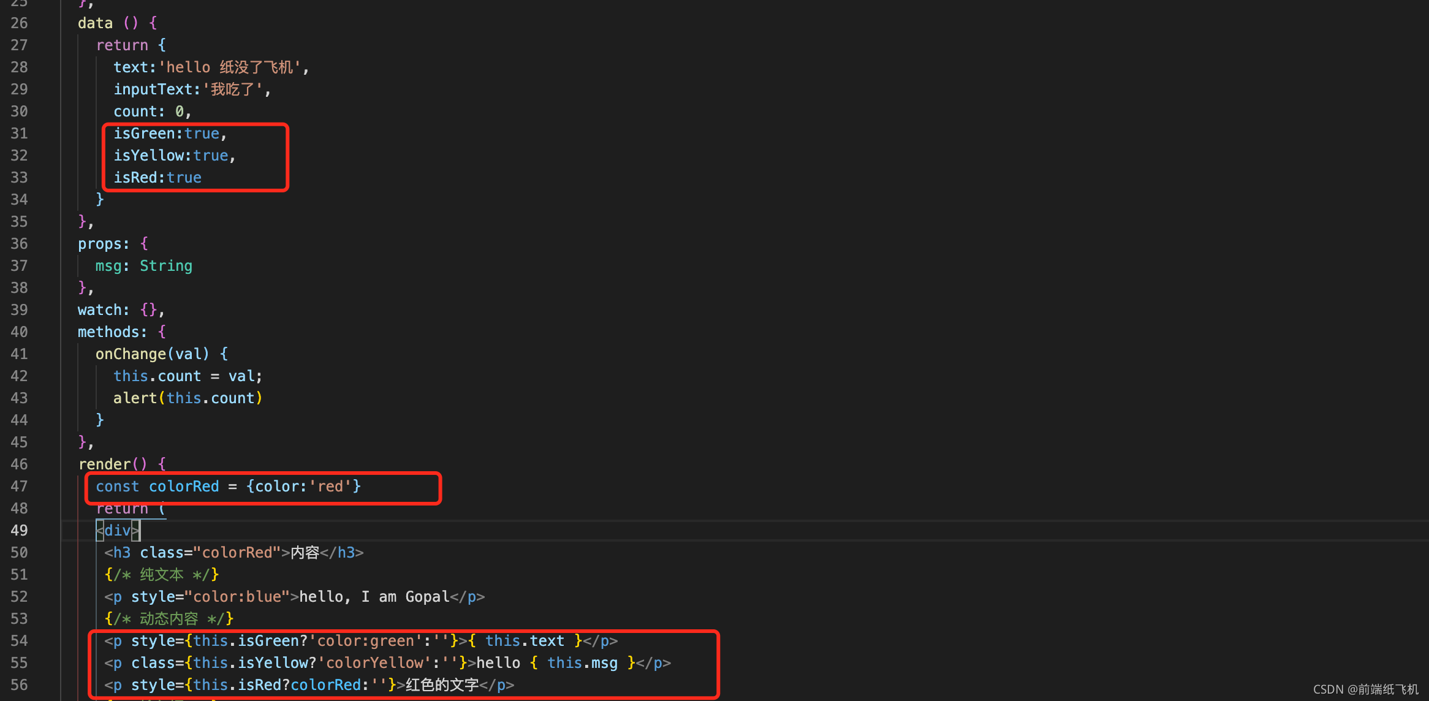Click the 'isRed:true' property
The width and height of the screenshot is (1429, 701).
[x=157, y=178]
